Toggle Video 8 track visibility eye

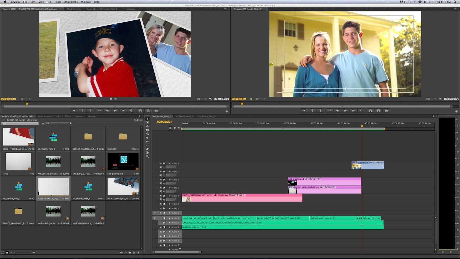(161, 163)
